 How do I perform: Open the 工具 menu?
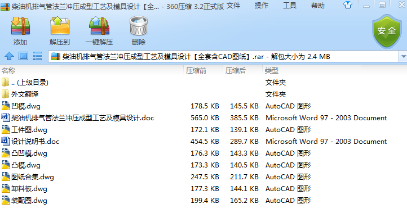tap(290, 6)
